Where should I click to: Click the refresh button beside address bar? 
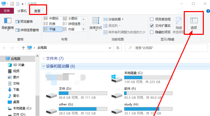point(118,48)
